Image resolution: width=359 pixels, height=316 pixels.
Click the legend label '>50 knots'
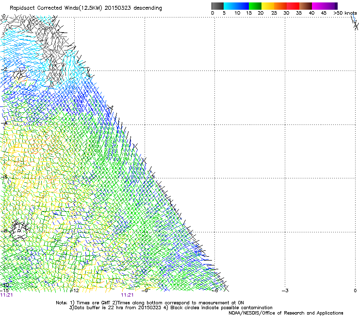pos(345,13)
